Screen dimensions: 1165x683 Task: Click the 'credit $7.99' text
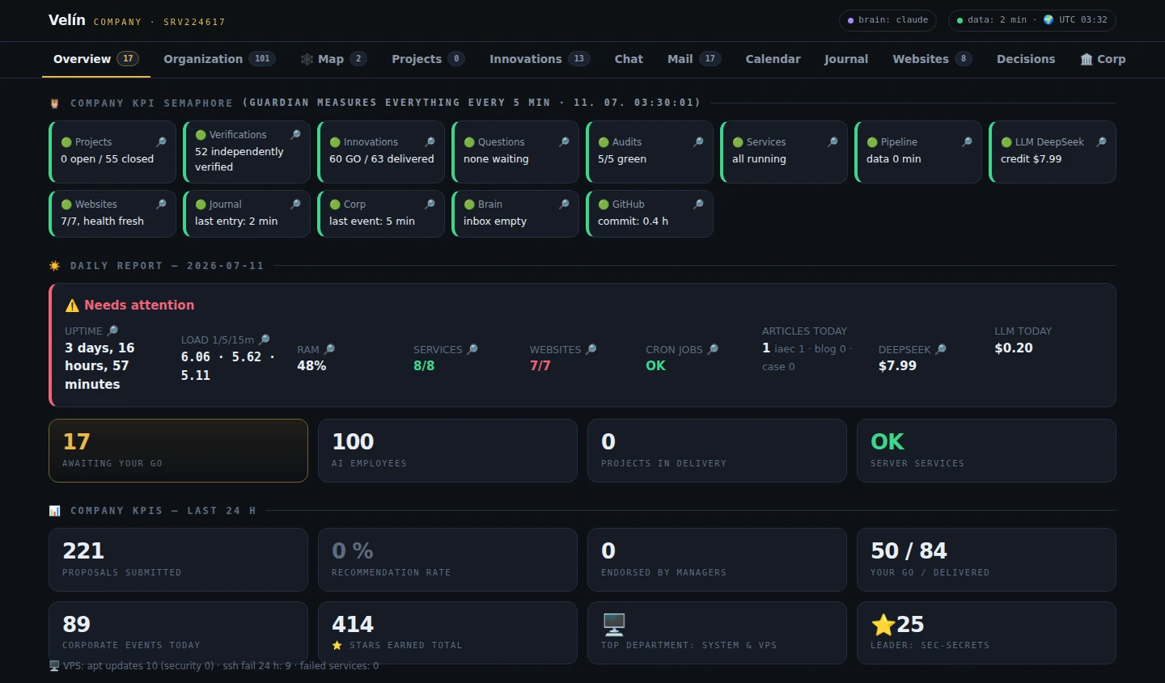[x=1031, y=159]
